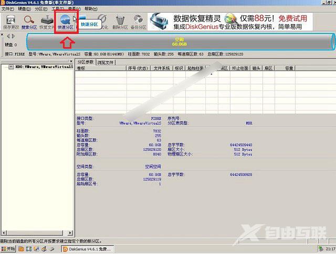Click the 标识 column header

tap(179, 68)
